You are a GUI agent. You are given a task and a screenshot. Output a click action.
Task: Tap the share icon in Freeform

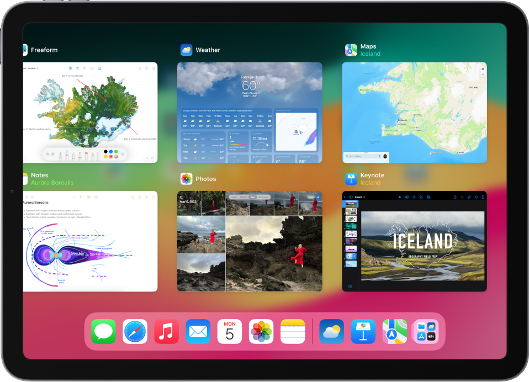(x=146, y=68)
